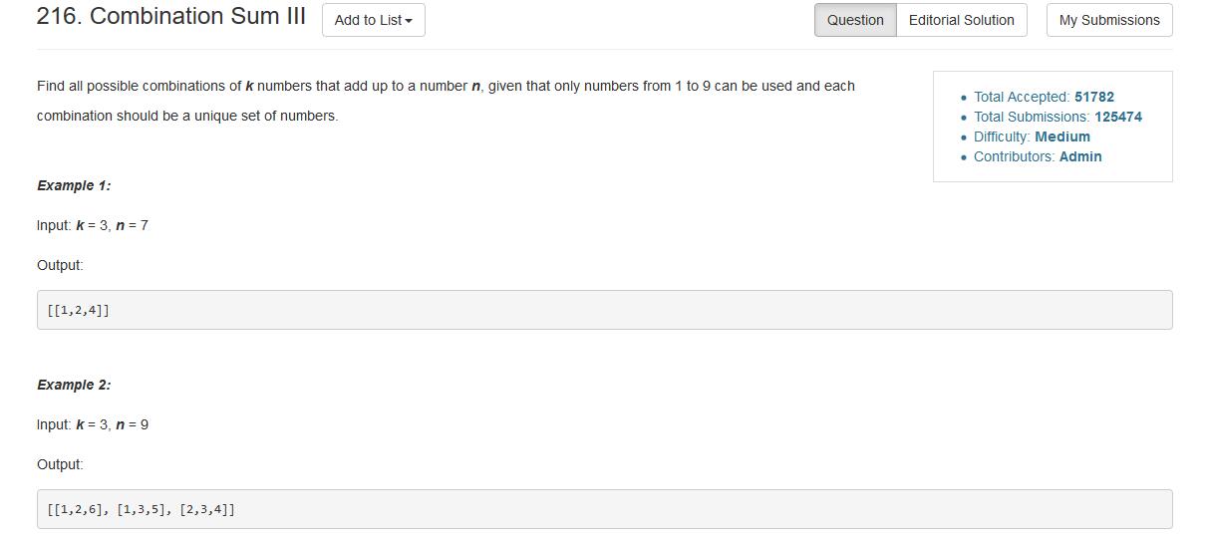Open the Editorial Solution tab
Image resolution: width=1208 pixels, height=540 pixels.
(x=962, y=20)
